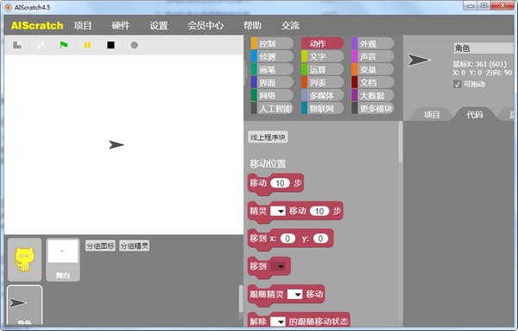The width and height of the screenshot is (518, 331).
Task: Open the 大数据 block category
Action: 373,96
